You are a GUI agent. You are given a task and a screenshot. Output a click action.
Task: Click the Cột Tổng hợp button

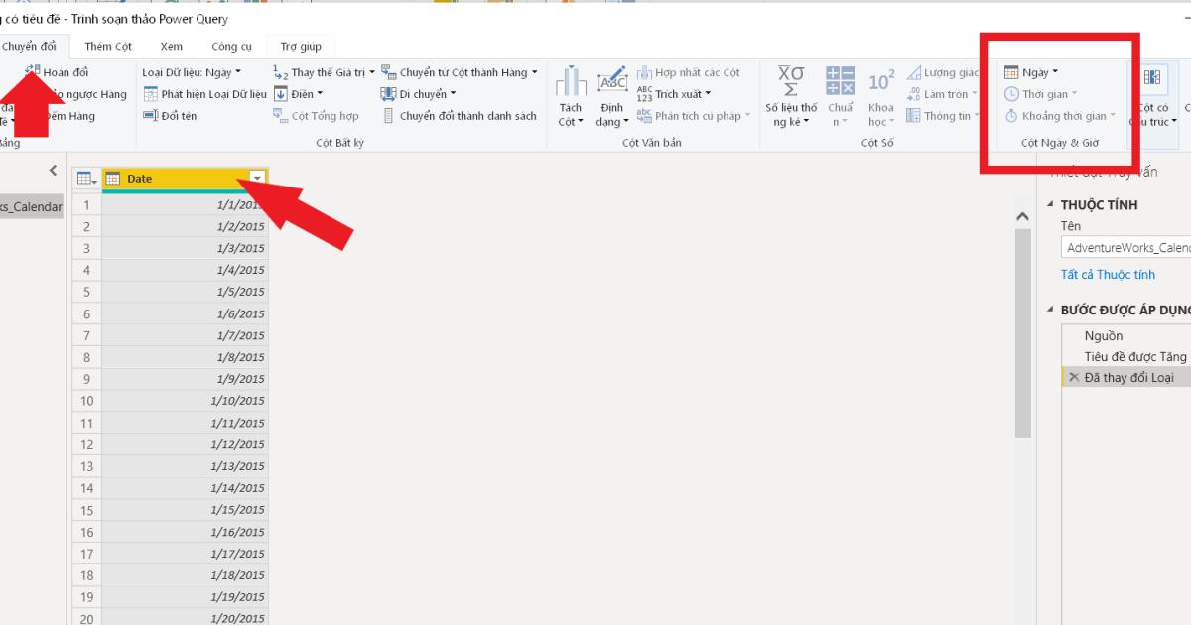tap(317, 116)
